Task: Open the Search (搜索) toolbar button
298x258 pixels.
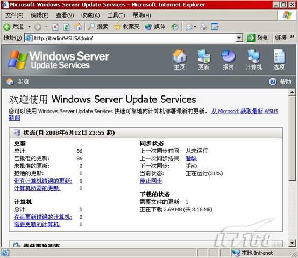Action: [x=98, y=26]
